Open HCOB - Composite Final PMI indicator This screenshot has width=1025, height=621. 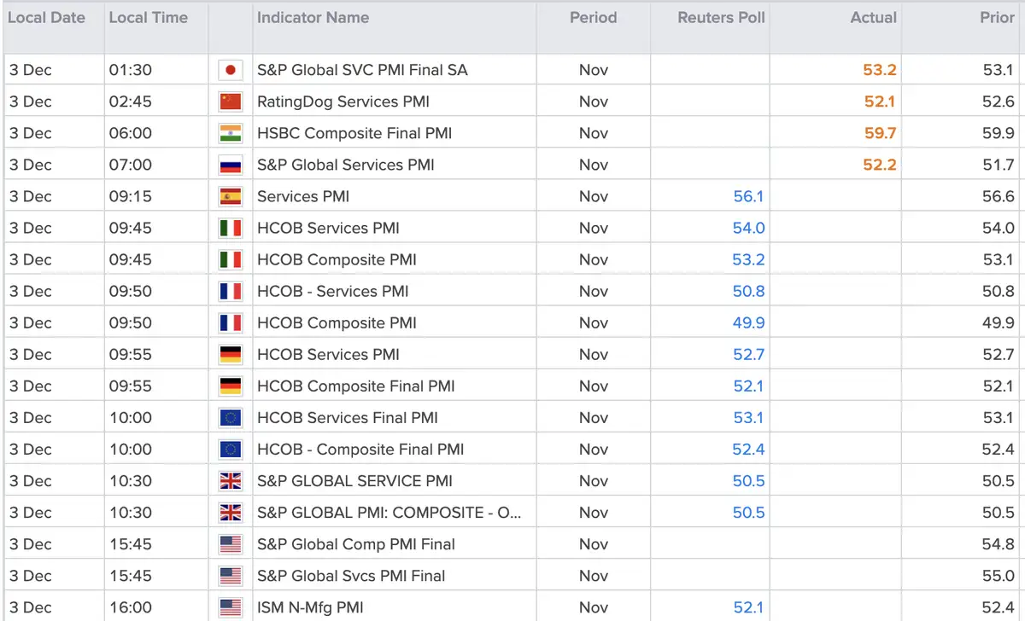(360, 449)
